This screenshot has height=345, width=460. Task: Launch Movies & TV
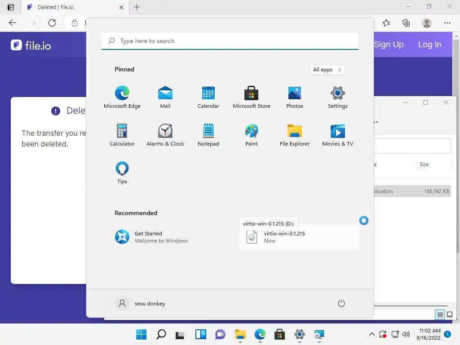pyautogui.click(x=338, y=135)
